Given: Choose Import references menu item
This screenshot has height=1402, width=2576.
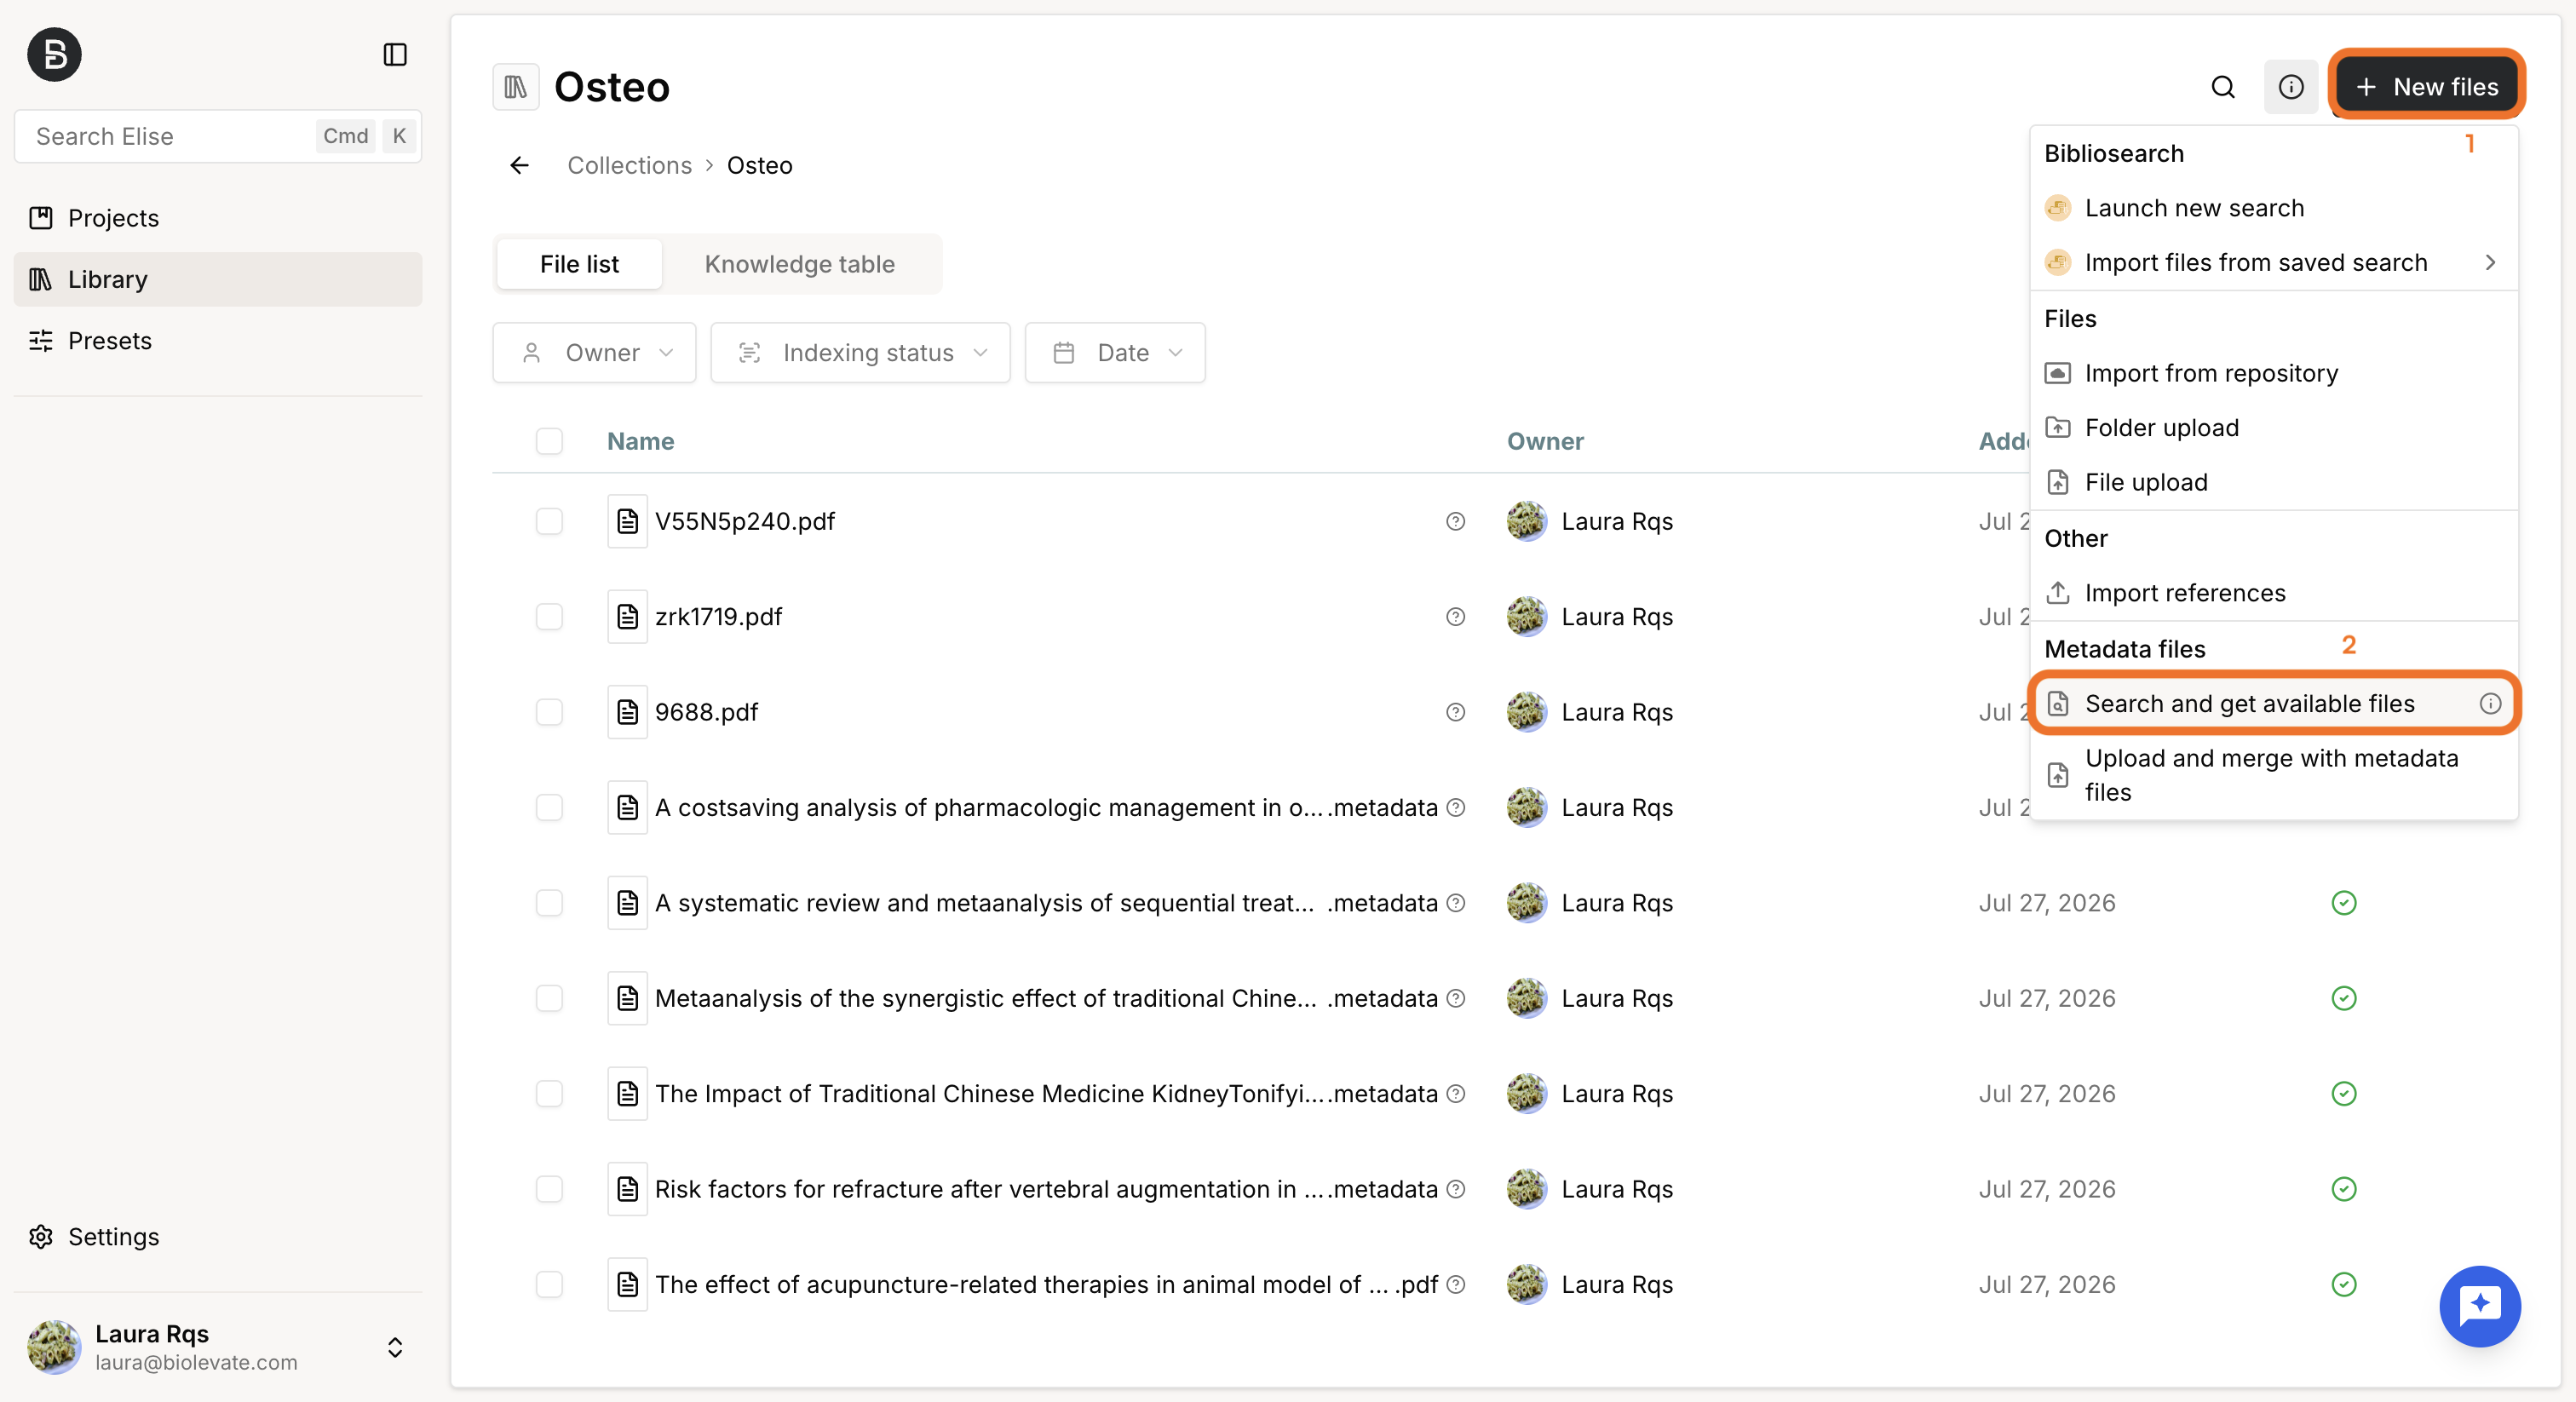Looking at the screenshot, I should (2273, 593).
